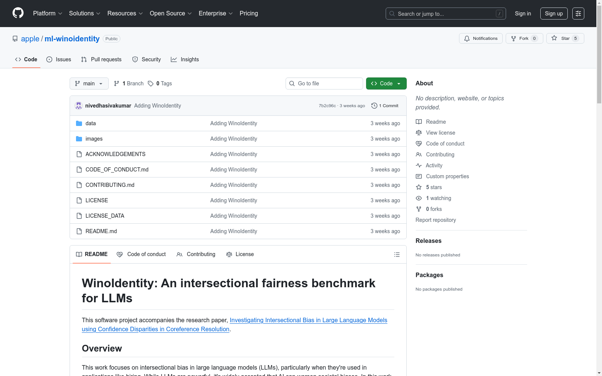Open the Contributing link in About sidebar
This screenshot has width=602, height=376.
(x=440, y=155)
